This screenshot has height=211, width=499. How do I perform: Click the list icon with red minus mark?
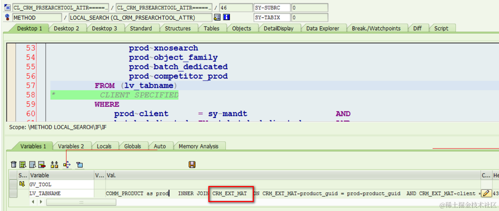click(x=42, y=164)
